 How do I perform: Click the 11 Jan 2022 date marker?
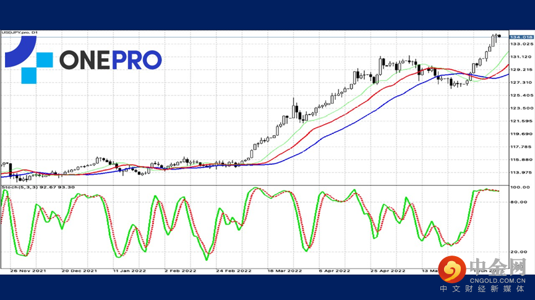(129, 271)
